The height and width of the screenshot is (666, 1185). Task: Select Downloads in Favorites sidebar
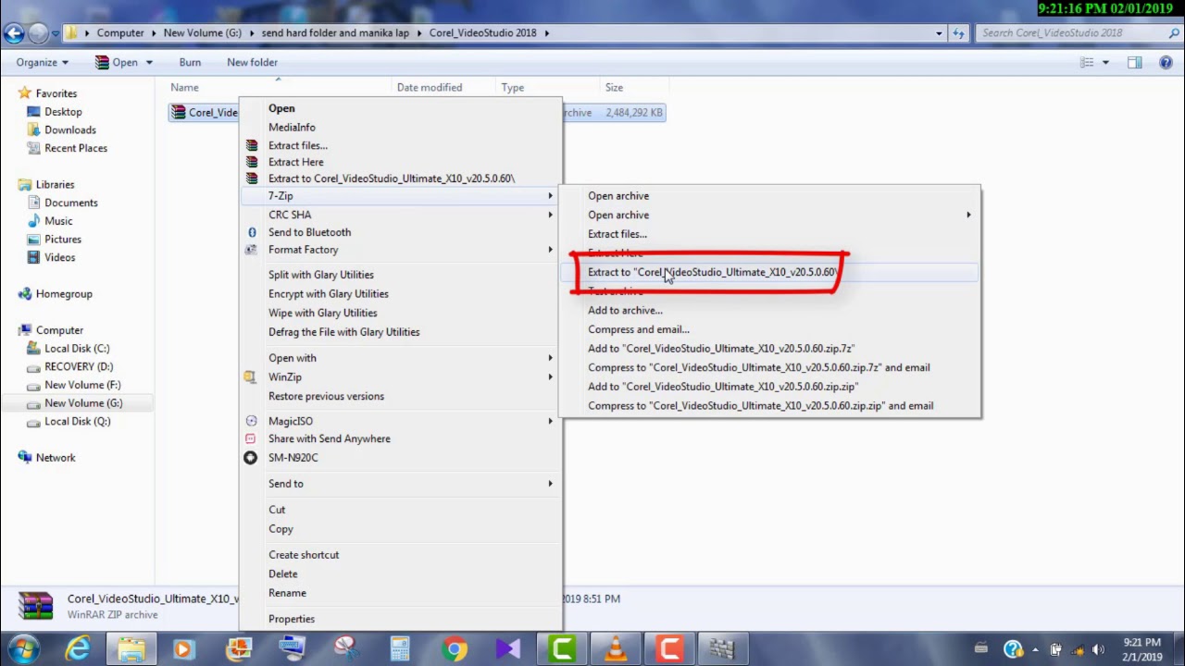click(x=70, y=129)
